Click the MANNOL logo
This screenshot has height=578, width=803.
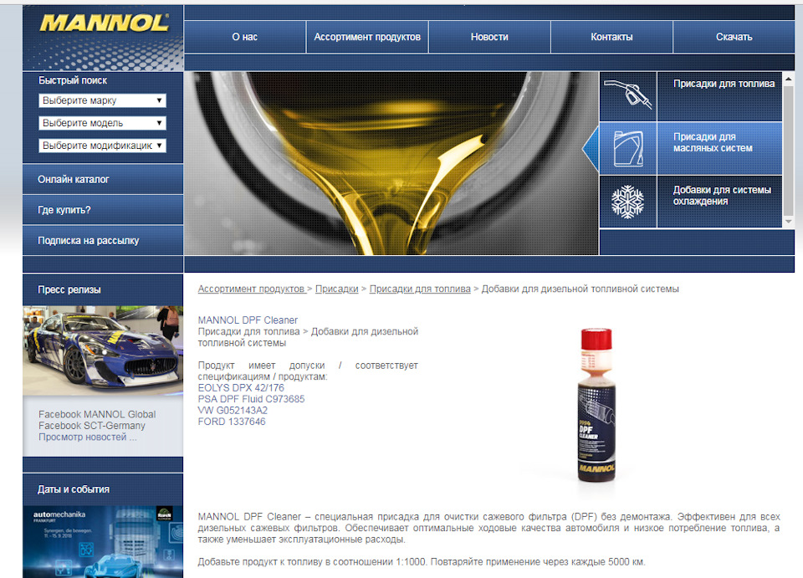[104, 23]
